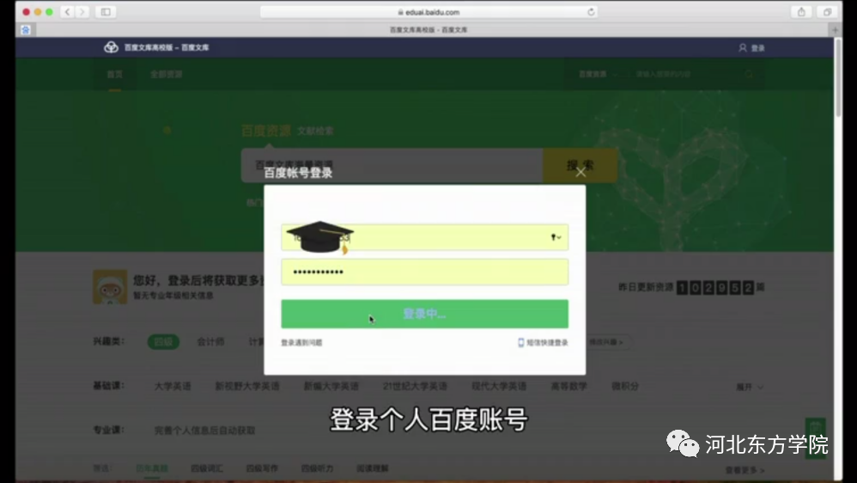Open the 大学英语 course link
Screen dimensions: 857x483
(x=173, y=386)
